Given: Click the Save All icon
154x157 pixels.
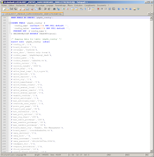Looking at the screenshot, I should [x=16, y=9].
